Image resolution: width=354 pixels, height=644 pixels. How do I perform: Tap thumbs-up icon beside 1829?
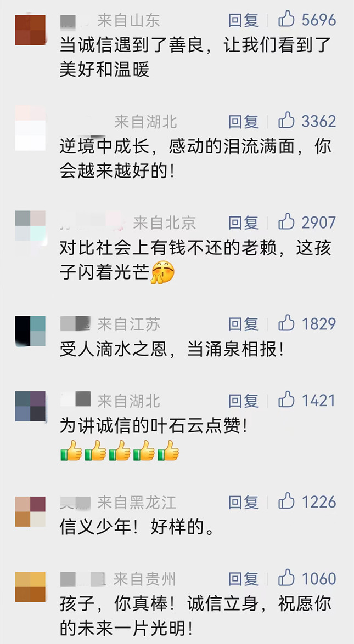click(286, 323)
